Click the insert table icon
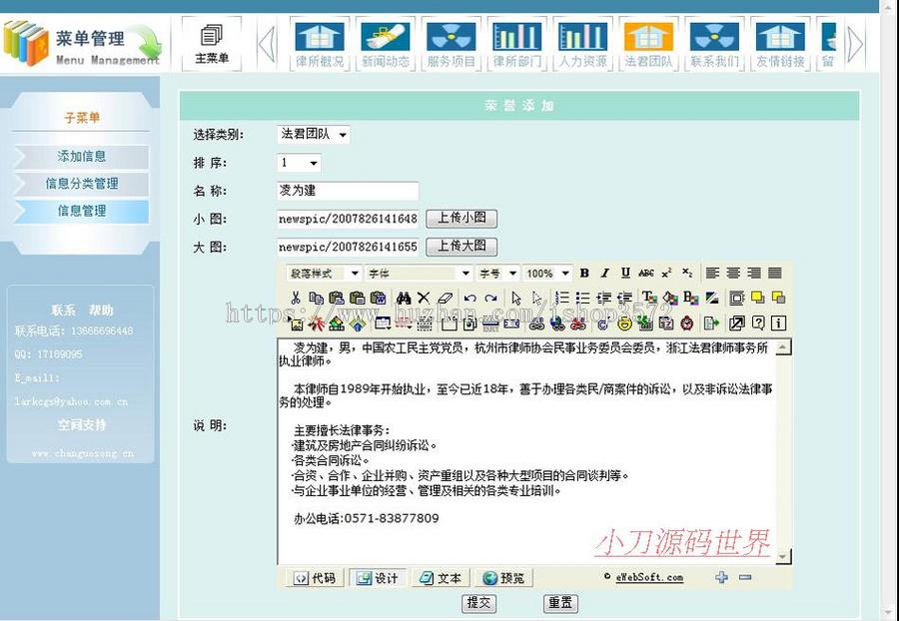Image resolution: width=899 pixels, height=621 pixels. coord(381,321)
